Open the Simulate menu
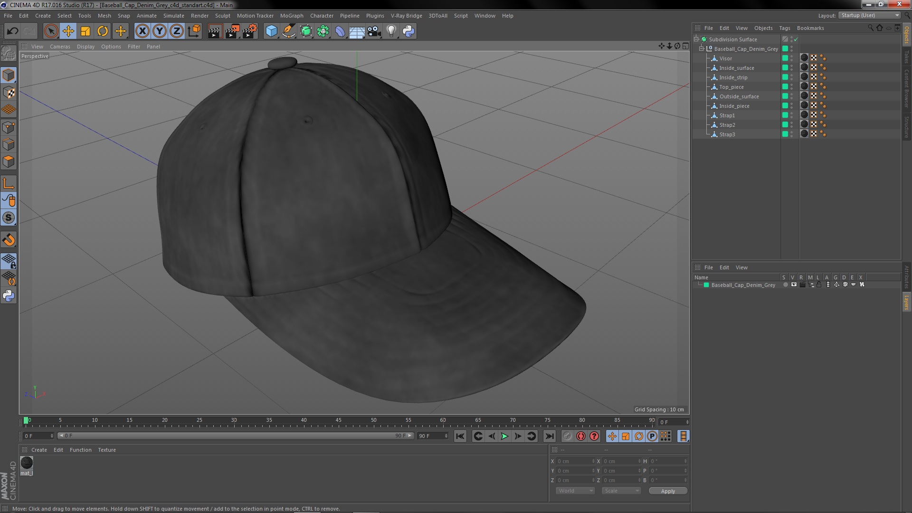The image size is (912, 513). 174,16
